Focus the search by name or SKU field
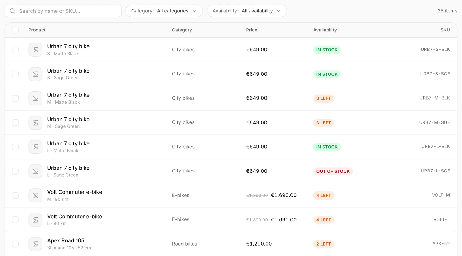The width and height of the screenshot is (462, 256). point(63,11)
